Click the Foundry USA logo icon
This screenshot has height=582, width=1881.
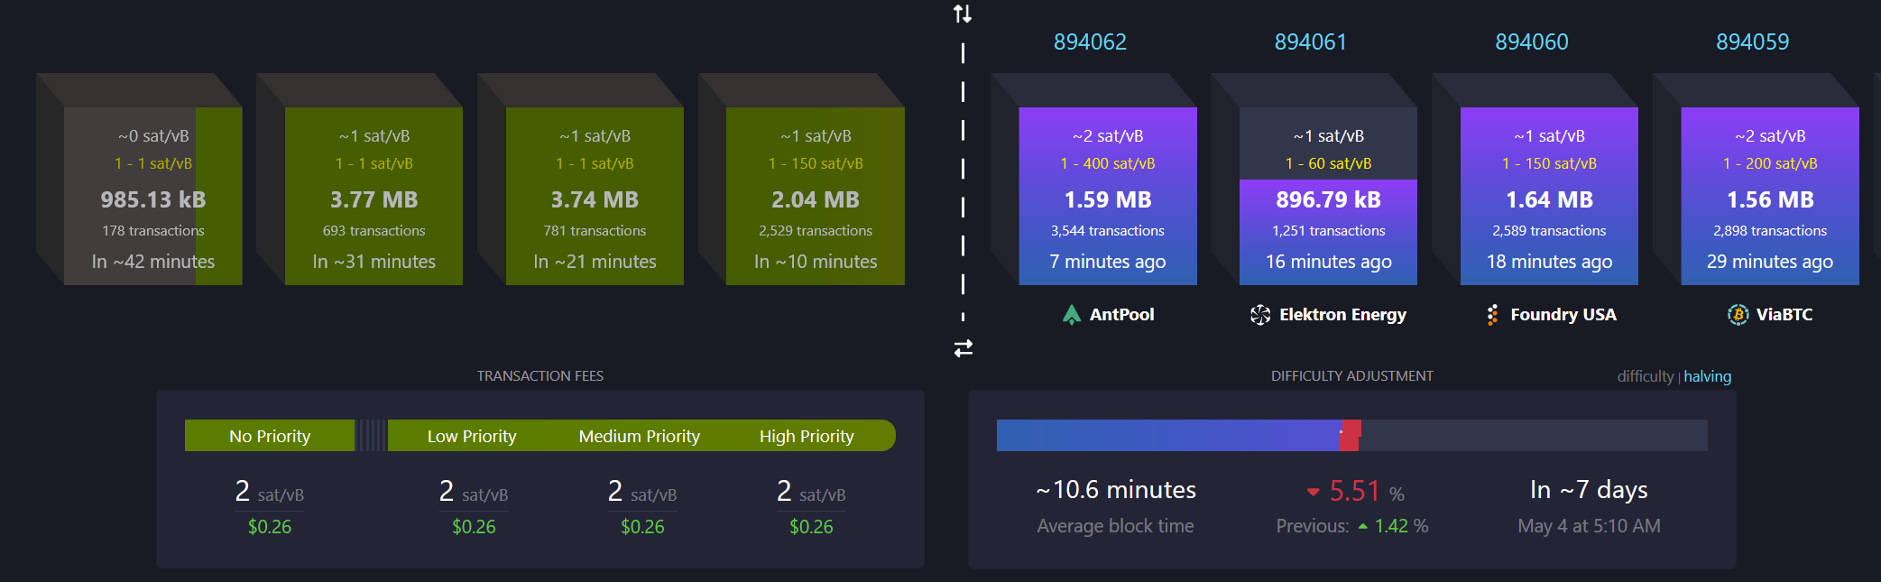click(1492, 315)
